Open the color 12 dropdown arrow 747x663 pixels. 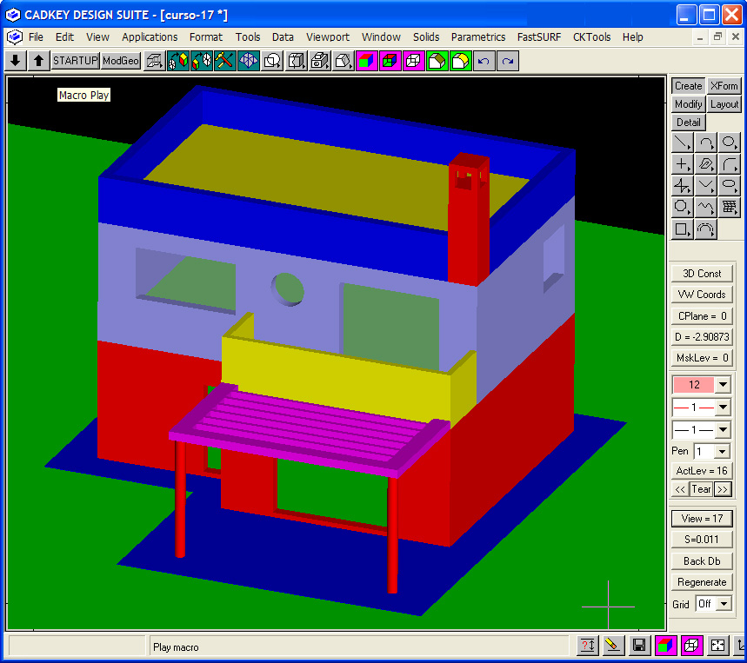[723, 385]
